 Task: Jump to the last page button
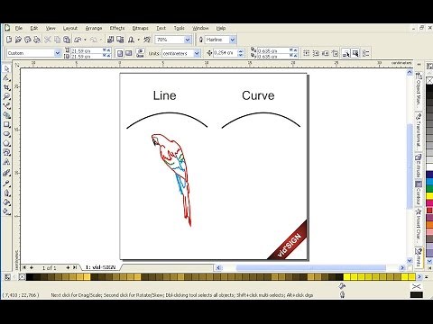[x=75, y=267]
